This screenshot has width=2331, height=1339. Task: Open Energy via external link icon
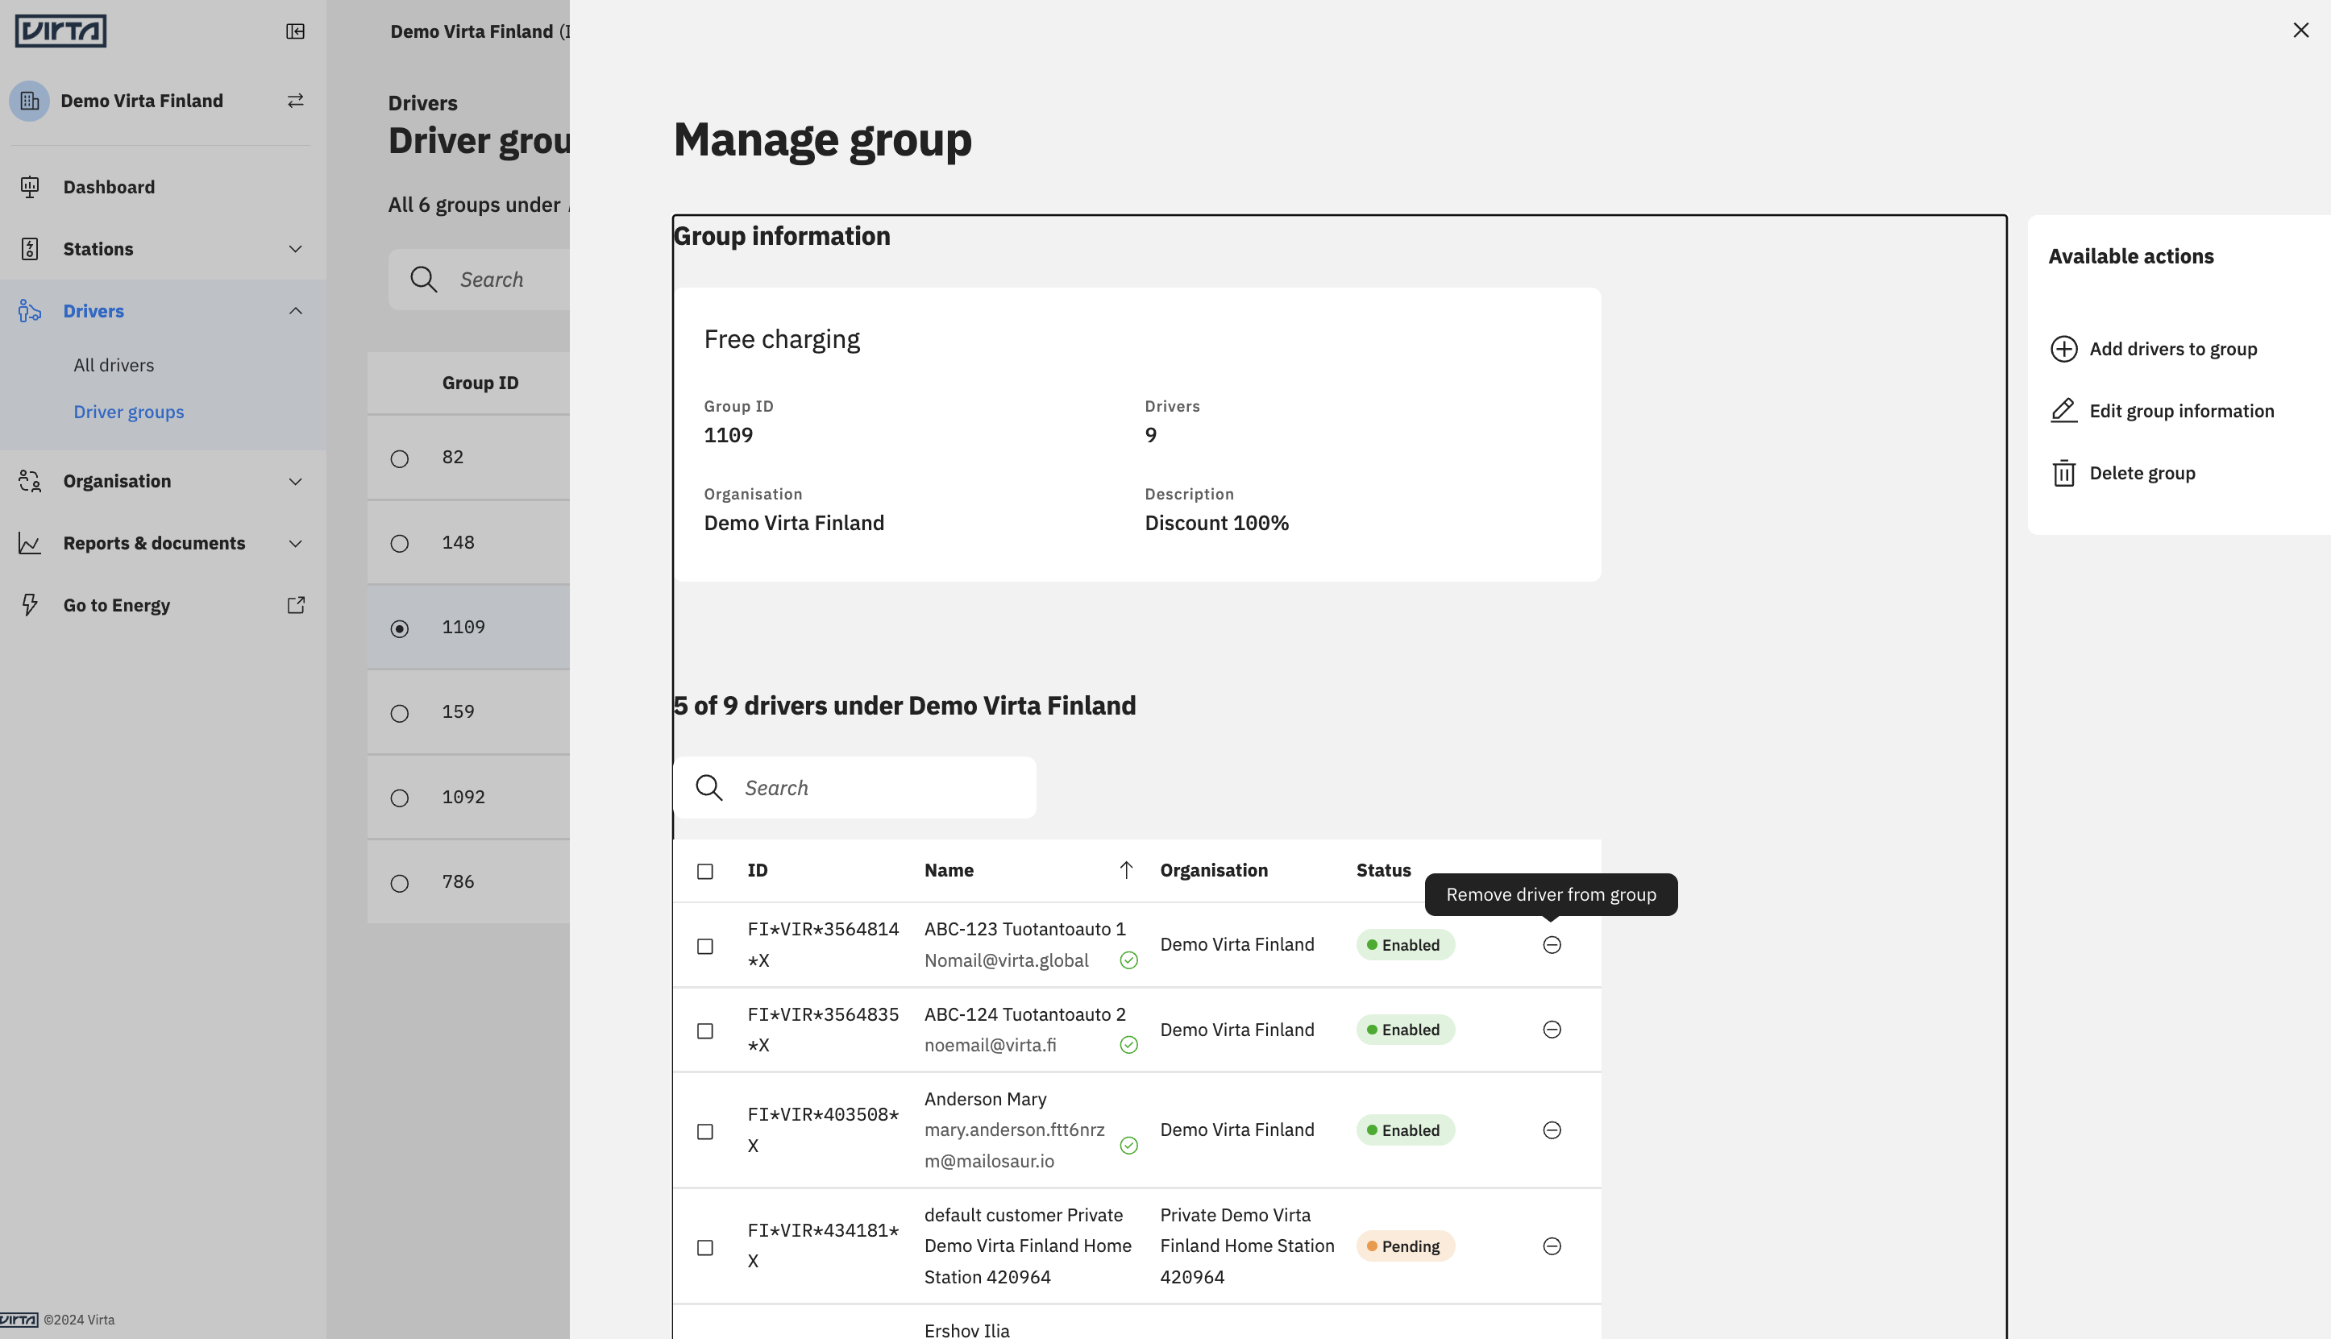(x=295, y=605)
